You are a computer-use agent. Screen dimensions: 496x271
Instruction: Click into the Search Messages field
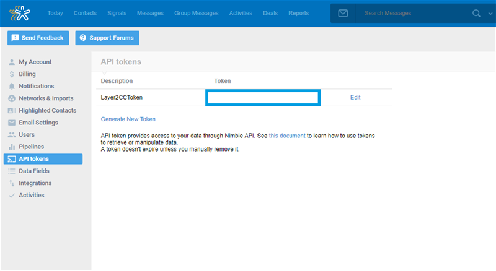[412, 13]
